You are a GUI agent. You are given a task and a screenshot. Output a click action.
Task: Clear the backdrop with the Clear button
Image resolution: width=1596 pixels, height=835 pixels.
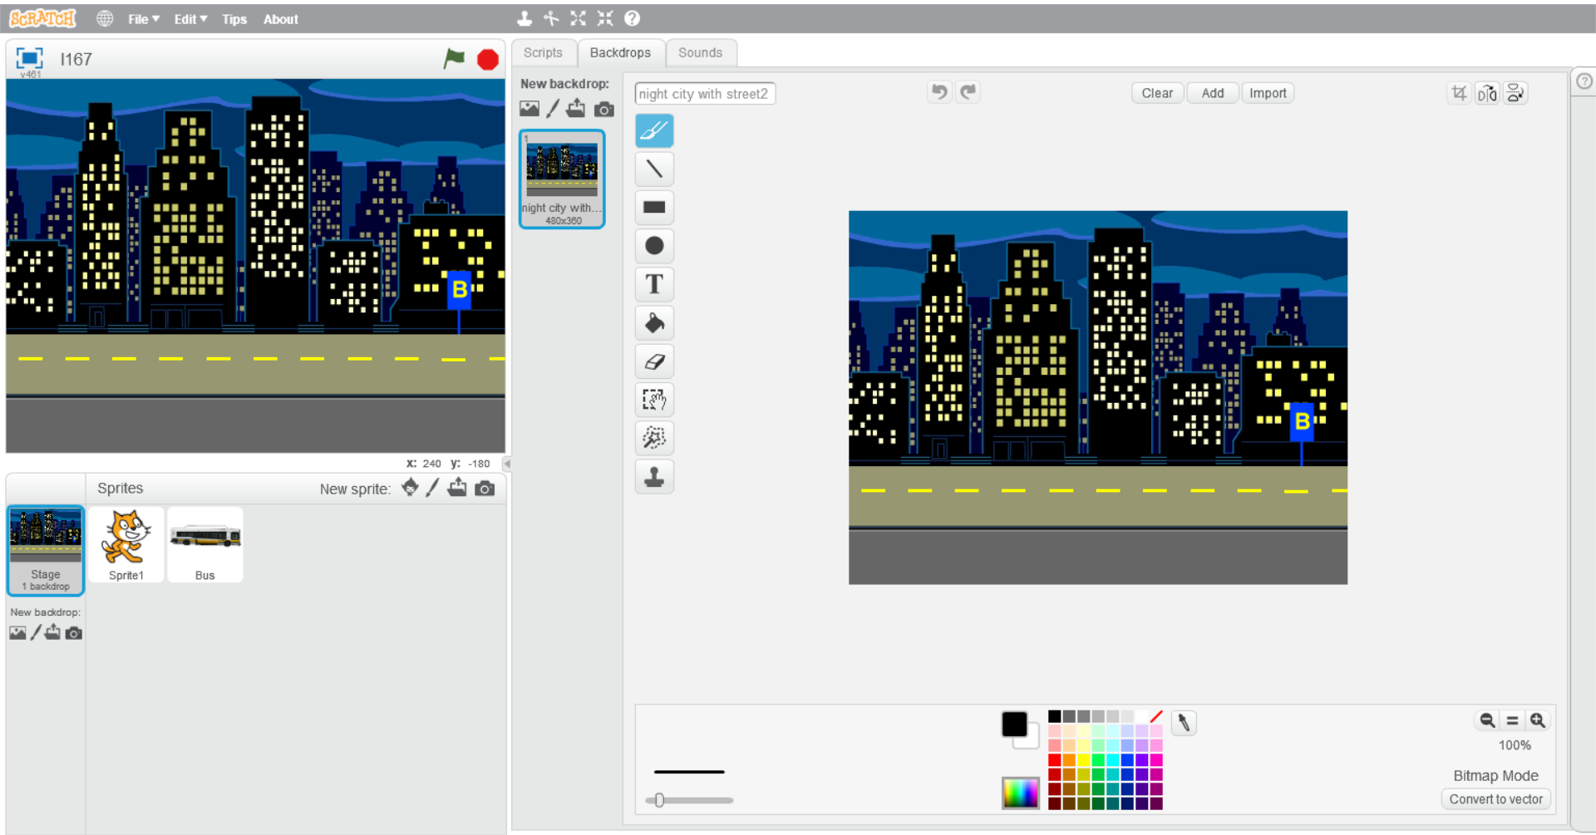[x=1156, y=92]
